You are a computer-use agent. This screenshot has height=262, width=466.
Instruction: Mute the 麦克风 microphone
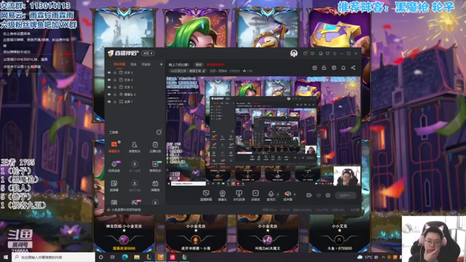pos(271,196)
